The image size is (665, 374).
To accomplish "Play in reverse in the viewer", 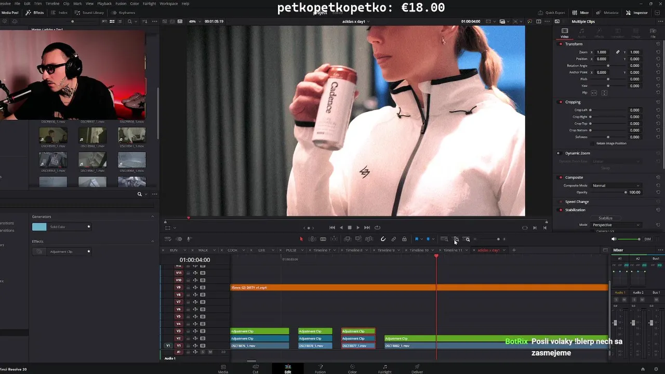I will 341,228.
